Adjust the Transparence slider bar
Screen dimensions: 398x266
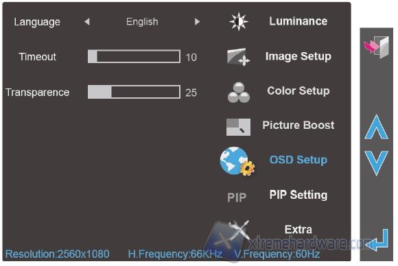click(x=134, y=92)
